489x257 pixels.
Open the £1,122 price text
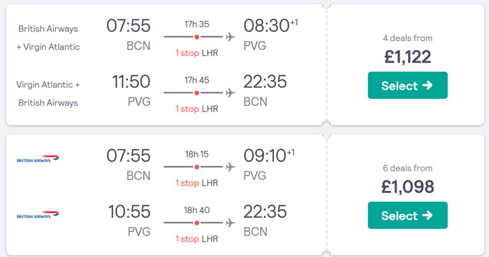click(407, 57)
